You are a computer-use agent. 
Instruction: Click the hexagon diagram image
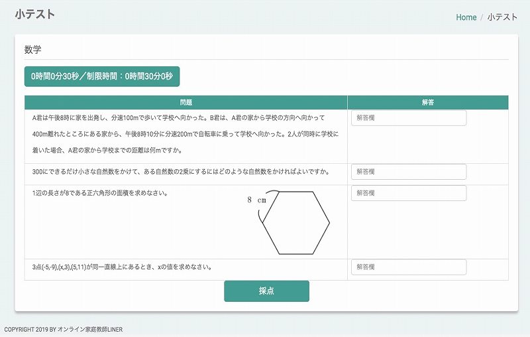pyautogui.click(x=295, y=223)
